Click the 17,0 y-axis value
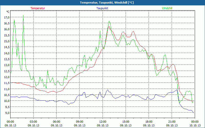The image size is (205, 128). coord(7,17)
